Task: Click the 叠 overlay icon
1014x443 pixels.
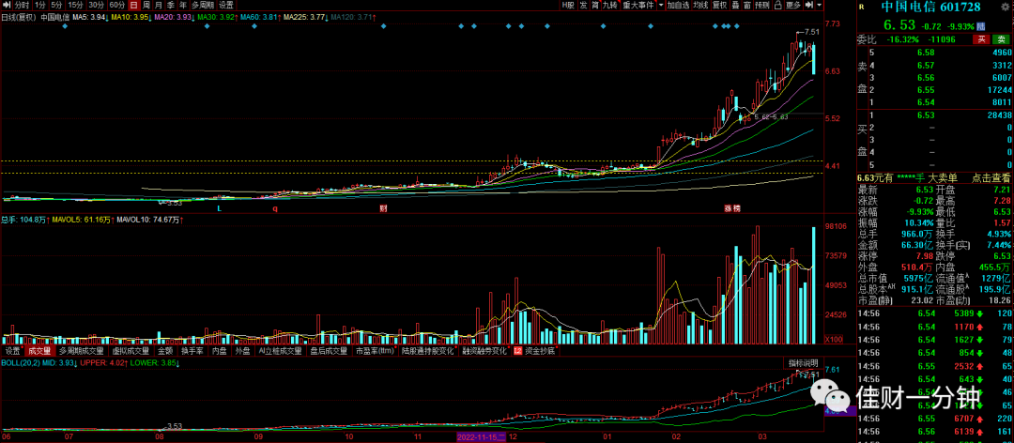Action: pos(736,5)
